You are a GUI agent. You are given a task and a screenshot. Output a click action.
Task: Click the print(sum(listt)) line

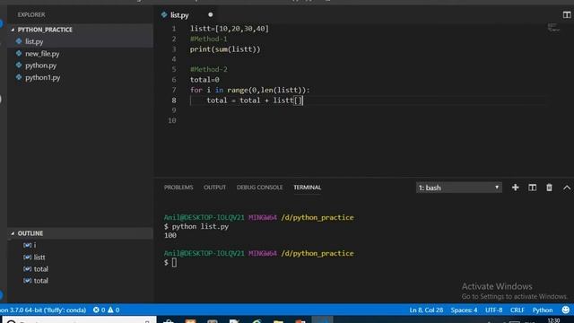[x=225, y=49]
